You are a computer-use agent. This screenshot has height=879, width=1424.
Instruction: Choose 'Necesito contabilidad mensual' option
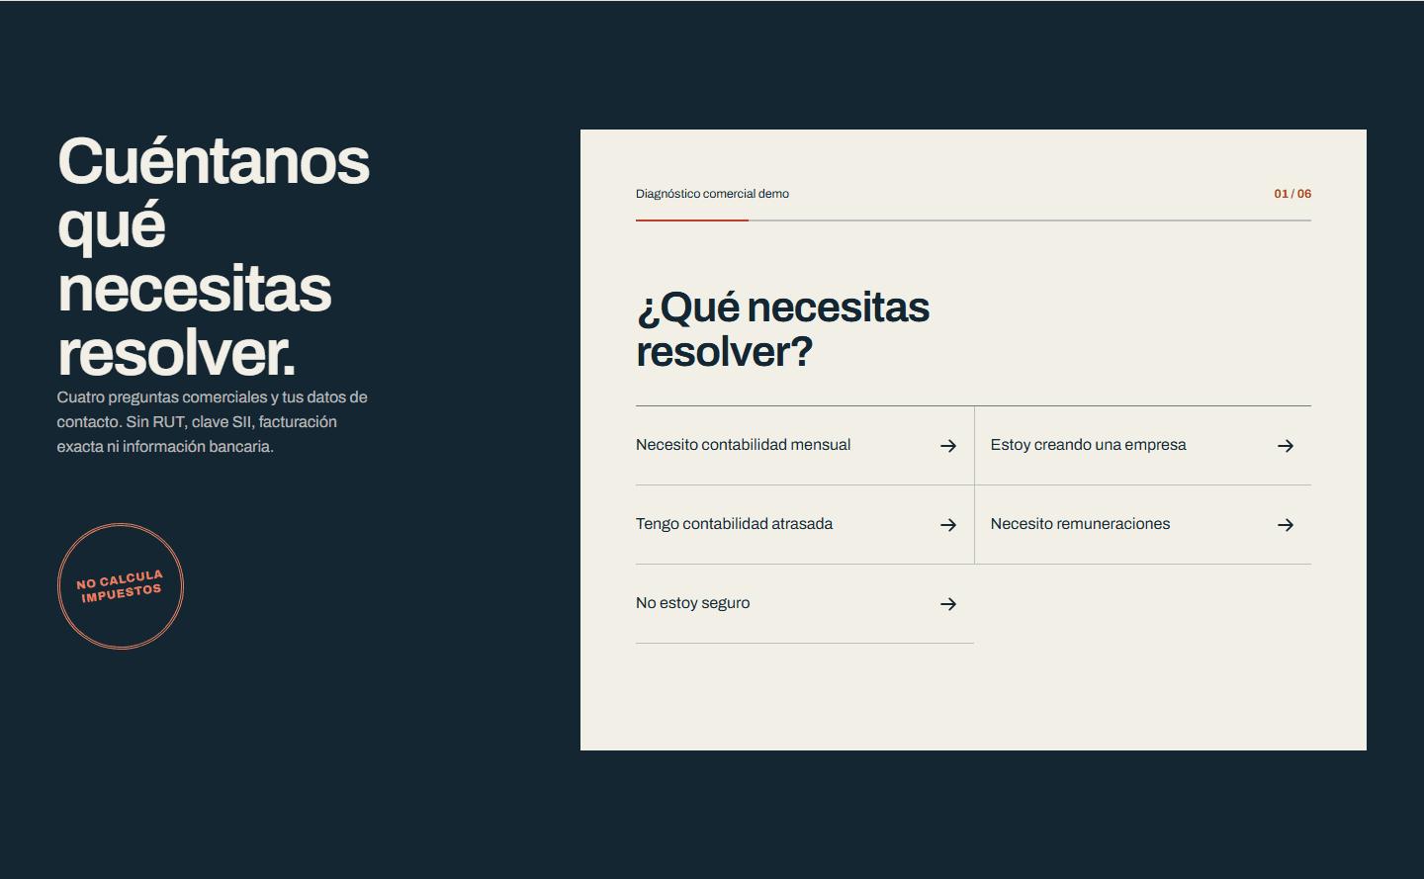804,445
